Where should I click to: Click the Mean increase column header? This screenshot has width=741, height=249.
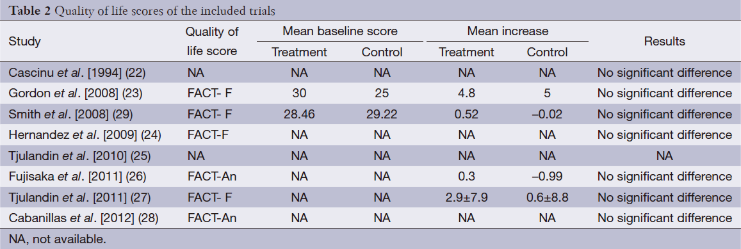[x=507, y=31]
